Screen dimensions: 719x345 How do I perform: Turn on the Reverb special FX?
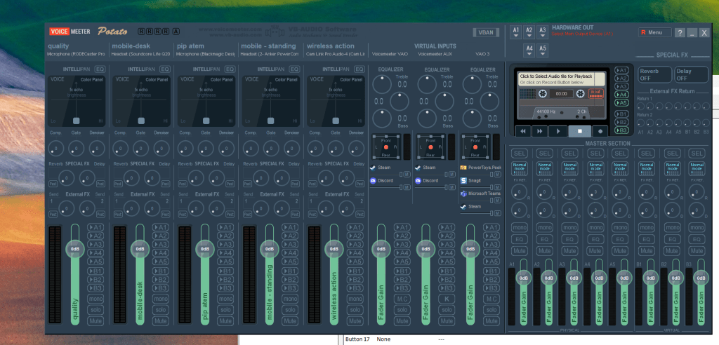[655, 75]
